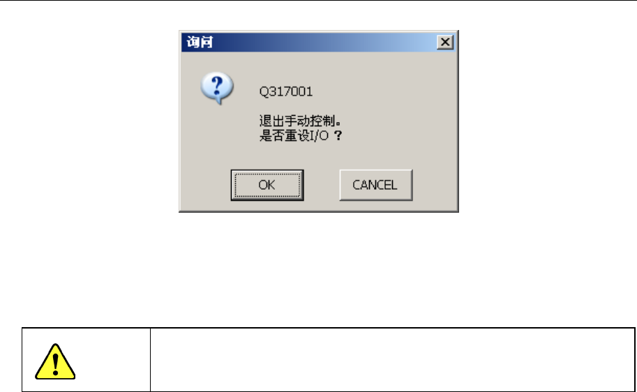Image resolution: width=637 pixels, height=392 pixels.
Task: Confirm I/O reset with OK button
Action: (x=267, y=185)
